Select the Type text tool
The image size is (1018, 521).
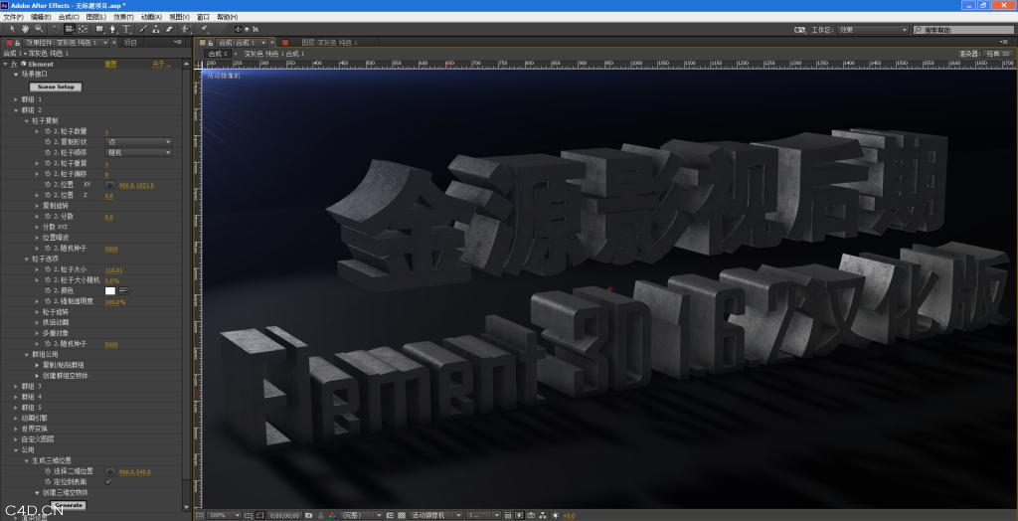pos(126,29)
